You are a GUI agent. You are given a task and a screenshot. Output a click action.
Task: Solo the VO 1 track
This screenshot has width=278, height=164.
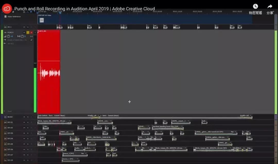pos(28,27)
